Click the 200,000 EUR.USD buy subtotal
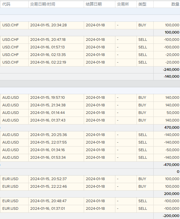This screenshot has width=180, height=219. pos(172,194)
